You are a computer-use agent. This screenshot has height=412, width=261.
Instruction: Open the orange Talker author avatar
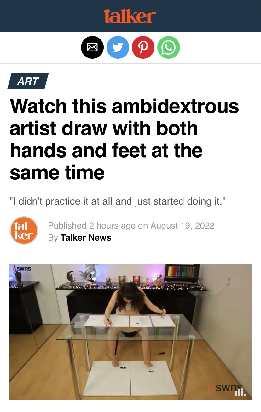tap(24, 230)
